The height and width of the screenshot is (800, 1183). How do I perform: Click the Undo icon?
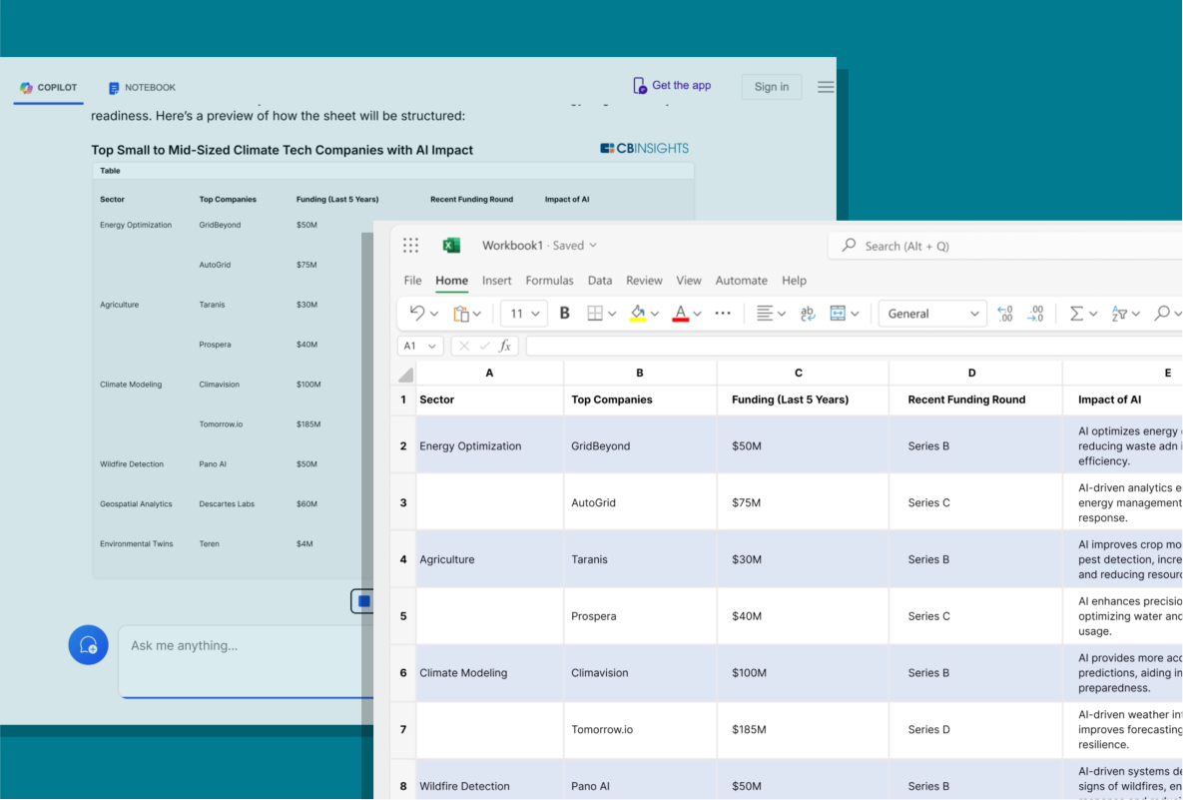point(417,314)
